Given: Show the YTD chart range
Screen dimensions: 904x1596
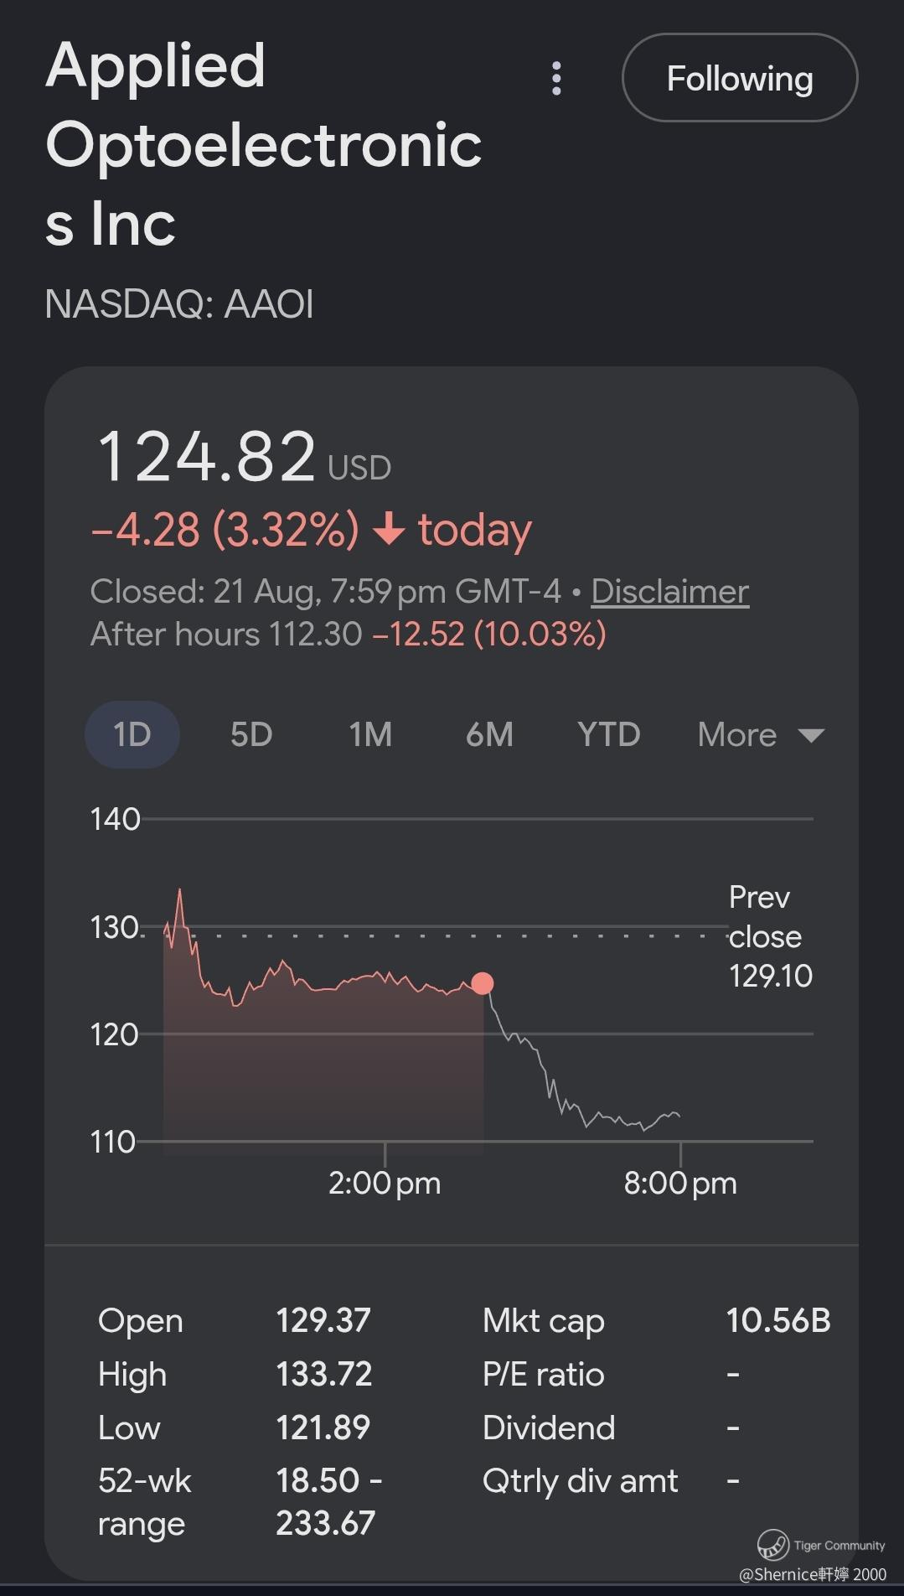Looking at the screenshot, I should point(609,734).
